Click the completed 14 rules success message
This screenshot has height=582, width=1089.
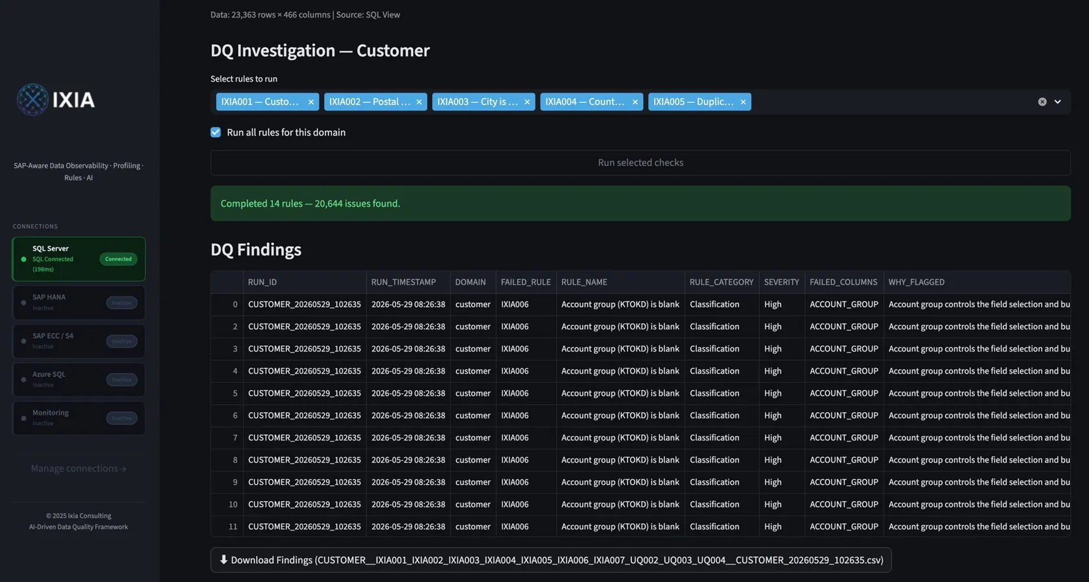640,204
